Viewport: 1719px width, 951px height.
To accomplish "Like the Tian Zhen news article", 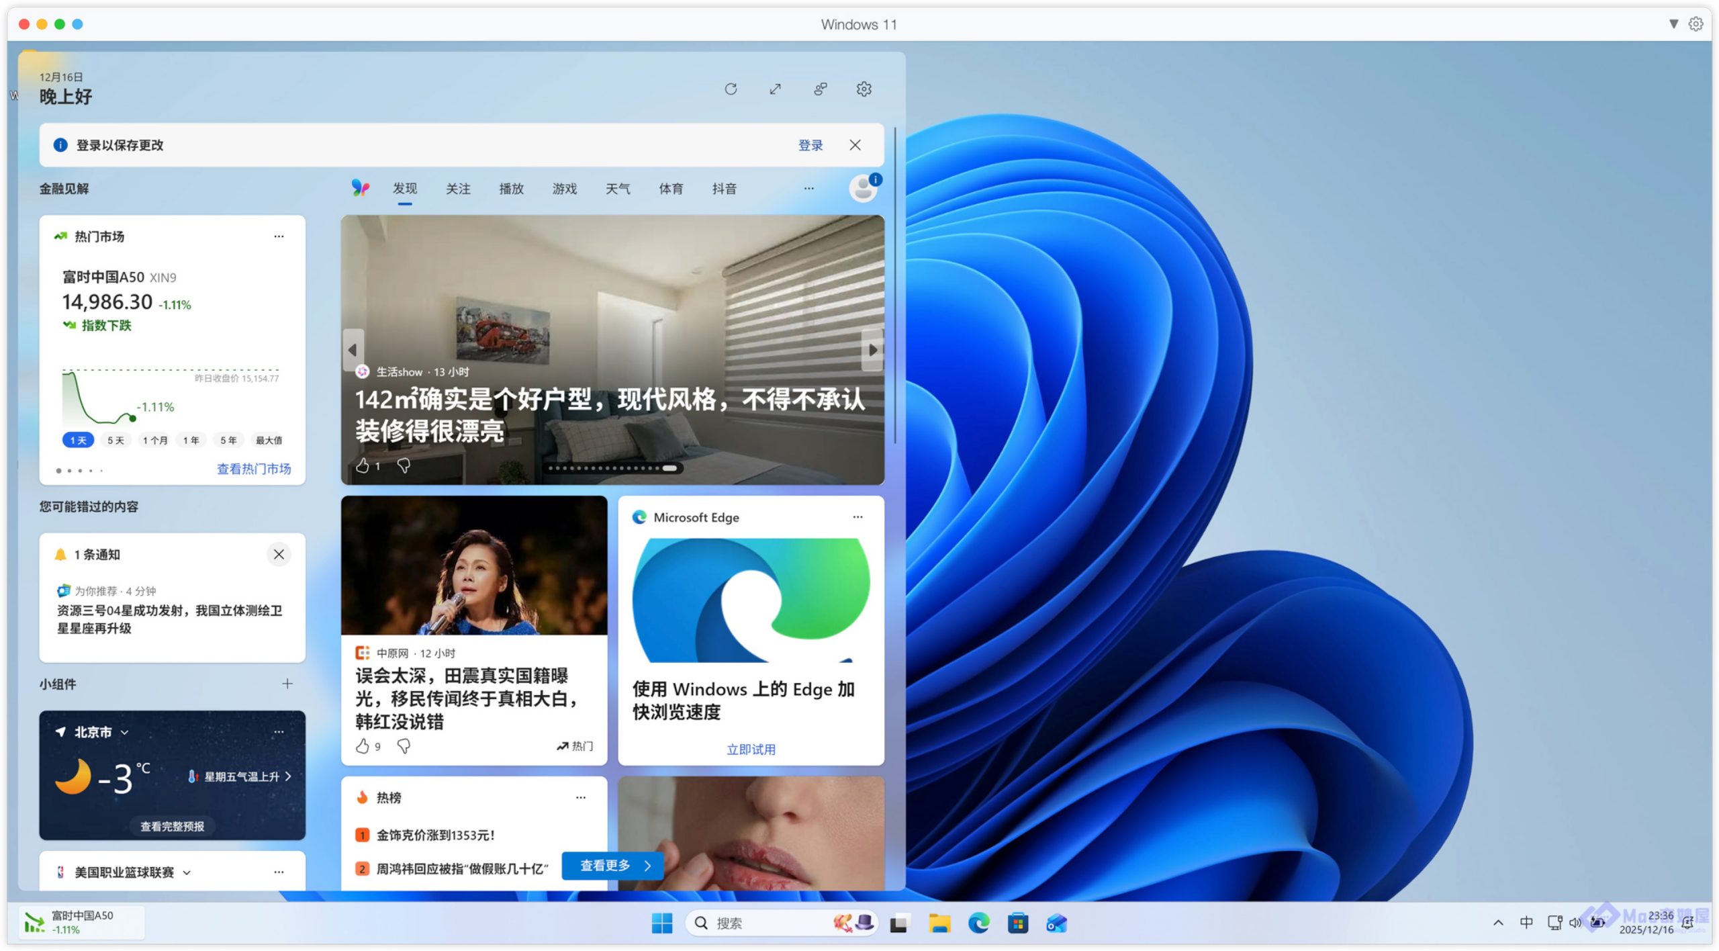I will 363,746.
